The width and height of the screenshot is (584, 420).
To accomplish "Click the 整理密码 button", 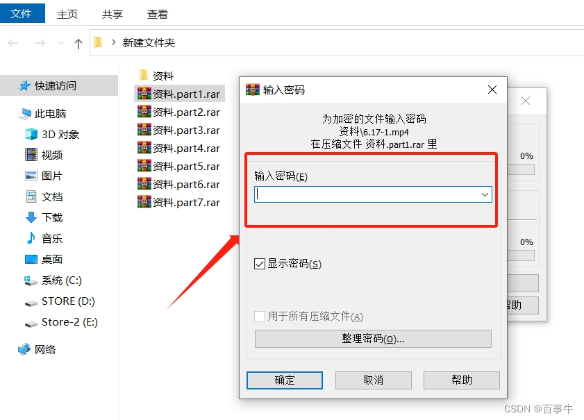I will [x=373, y=339].
